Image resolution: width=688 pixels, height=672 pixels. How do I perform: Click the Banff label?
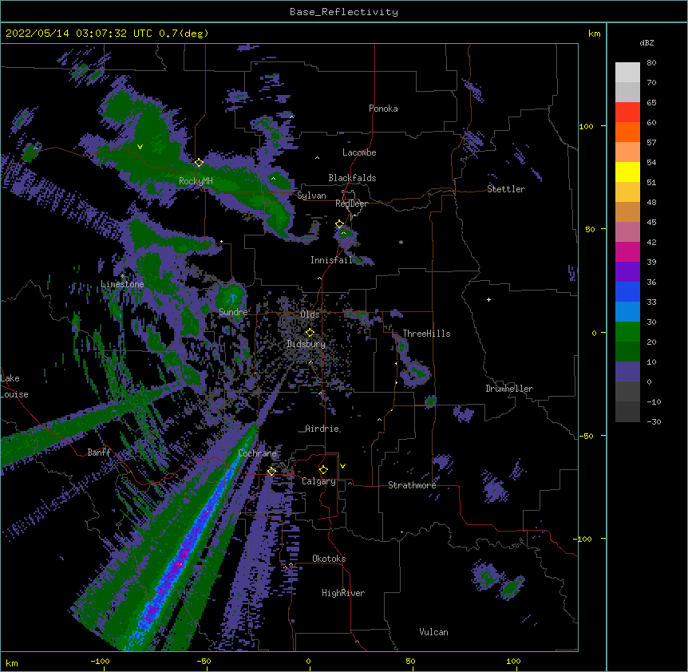click(x=99, y=453)
